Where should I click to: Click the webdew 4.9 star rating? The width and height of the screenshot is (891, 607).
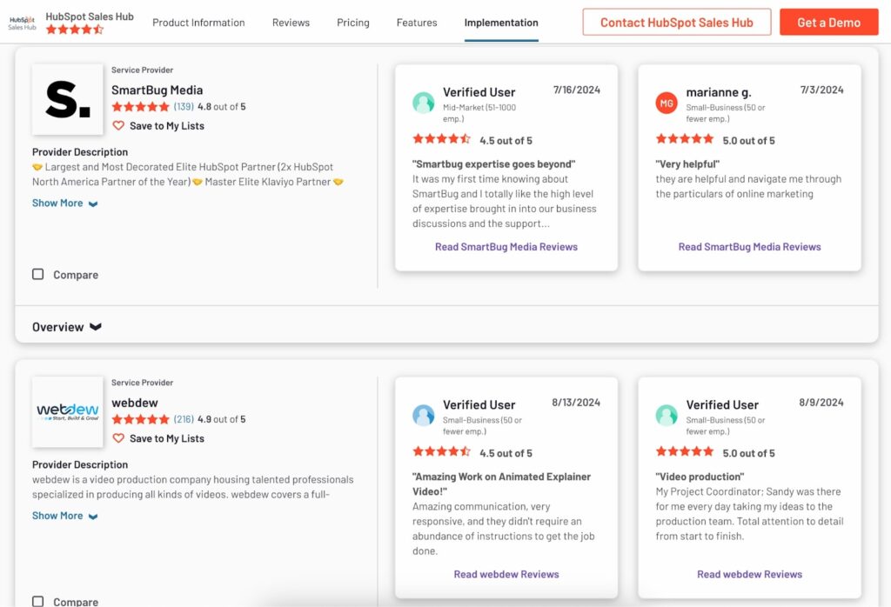point(140,420)
